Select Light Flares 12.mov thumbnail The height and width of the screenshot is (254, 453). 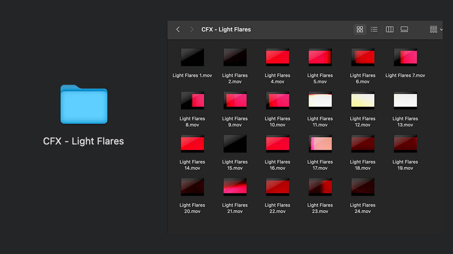click(363, 100)
